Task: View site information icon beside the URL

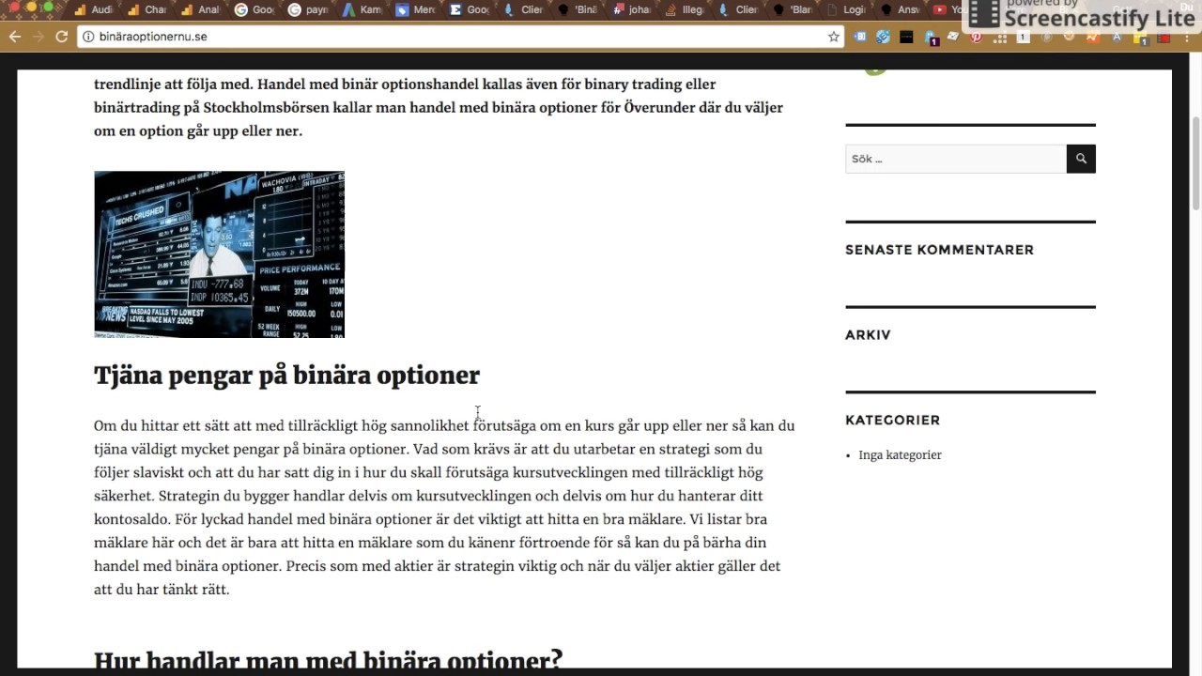Action: point(88,37)
